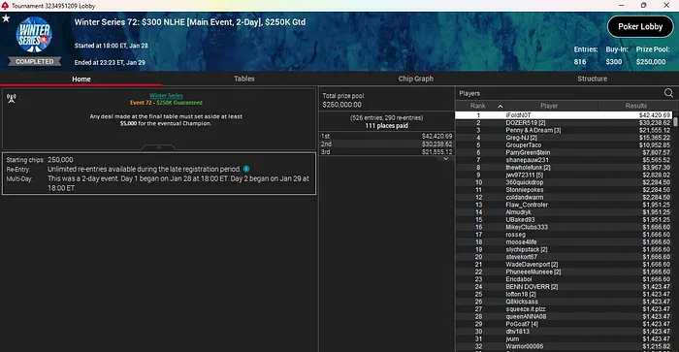Select player row rosseg
The height and width of the screenshot is (352, 679).
pyautogui.click(x=564, y=235)
